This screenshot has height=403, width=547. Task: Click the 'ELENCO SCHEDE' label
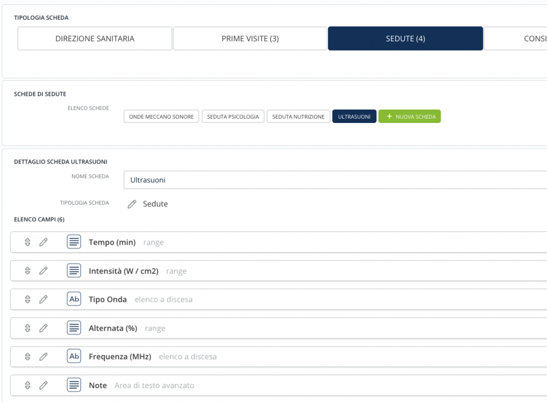88,108
